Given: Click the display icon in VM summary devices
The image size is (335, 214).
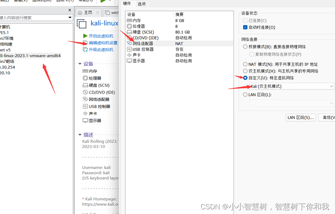Looking at the screenshot, I should pyautogui.click(x=85, y=120).
